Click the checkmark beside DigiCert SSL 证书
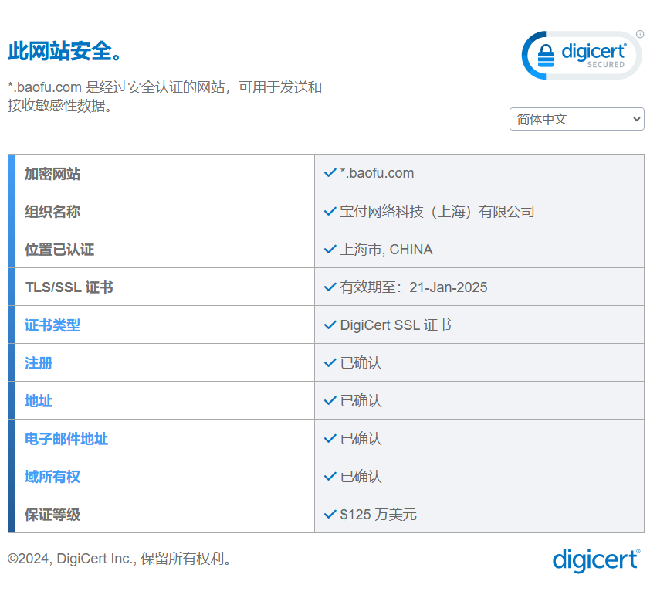Viewport: 667px width, 595px height. point(330,325)
